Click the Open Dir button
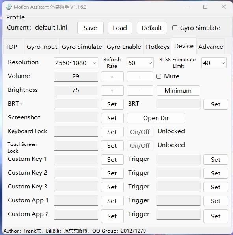The width and height of the screenshot is (233, 235). click(156, 118)
